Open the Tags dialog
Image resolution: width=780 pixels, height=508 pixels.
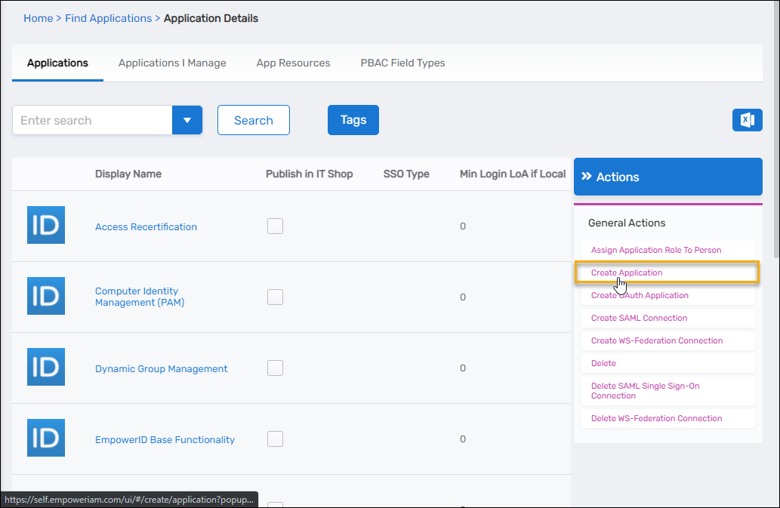coord(353,119)
